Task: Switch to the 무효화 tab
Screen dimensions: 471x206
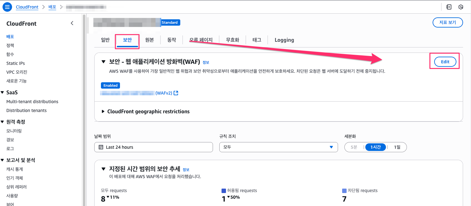Action: click(233, 40)
